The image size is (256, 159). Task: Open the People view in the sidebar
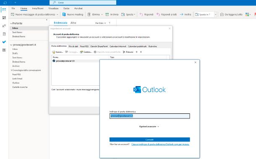click(4, 26)
